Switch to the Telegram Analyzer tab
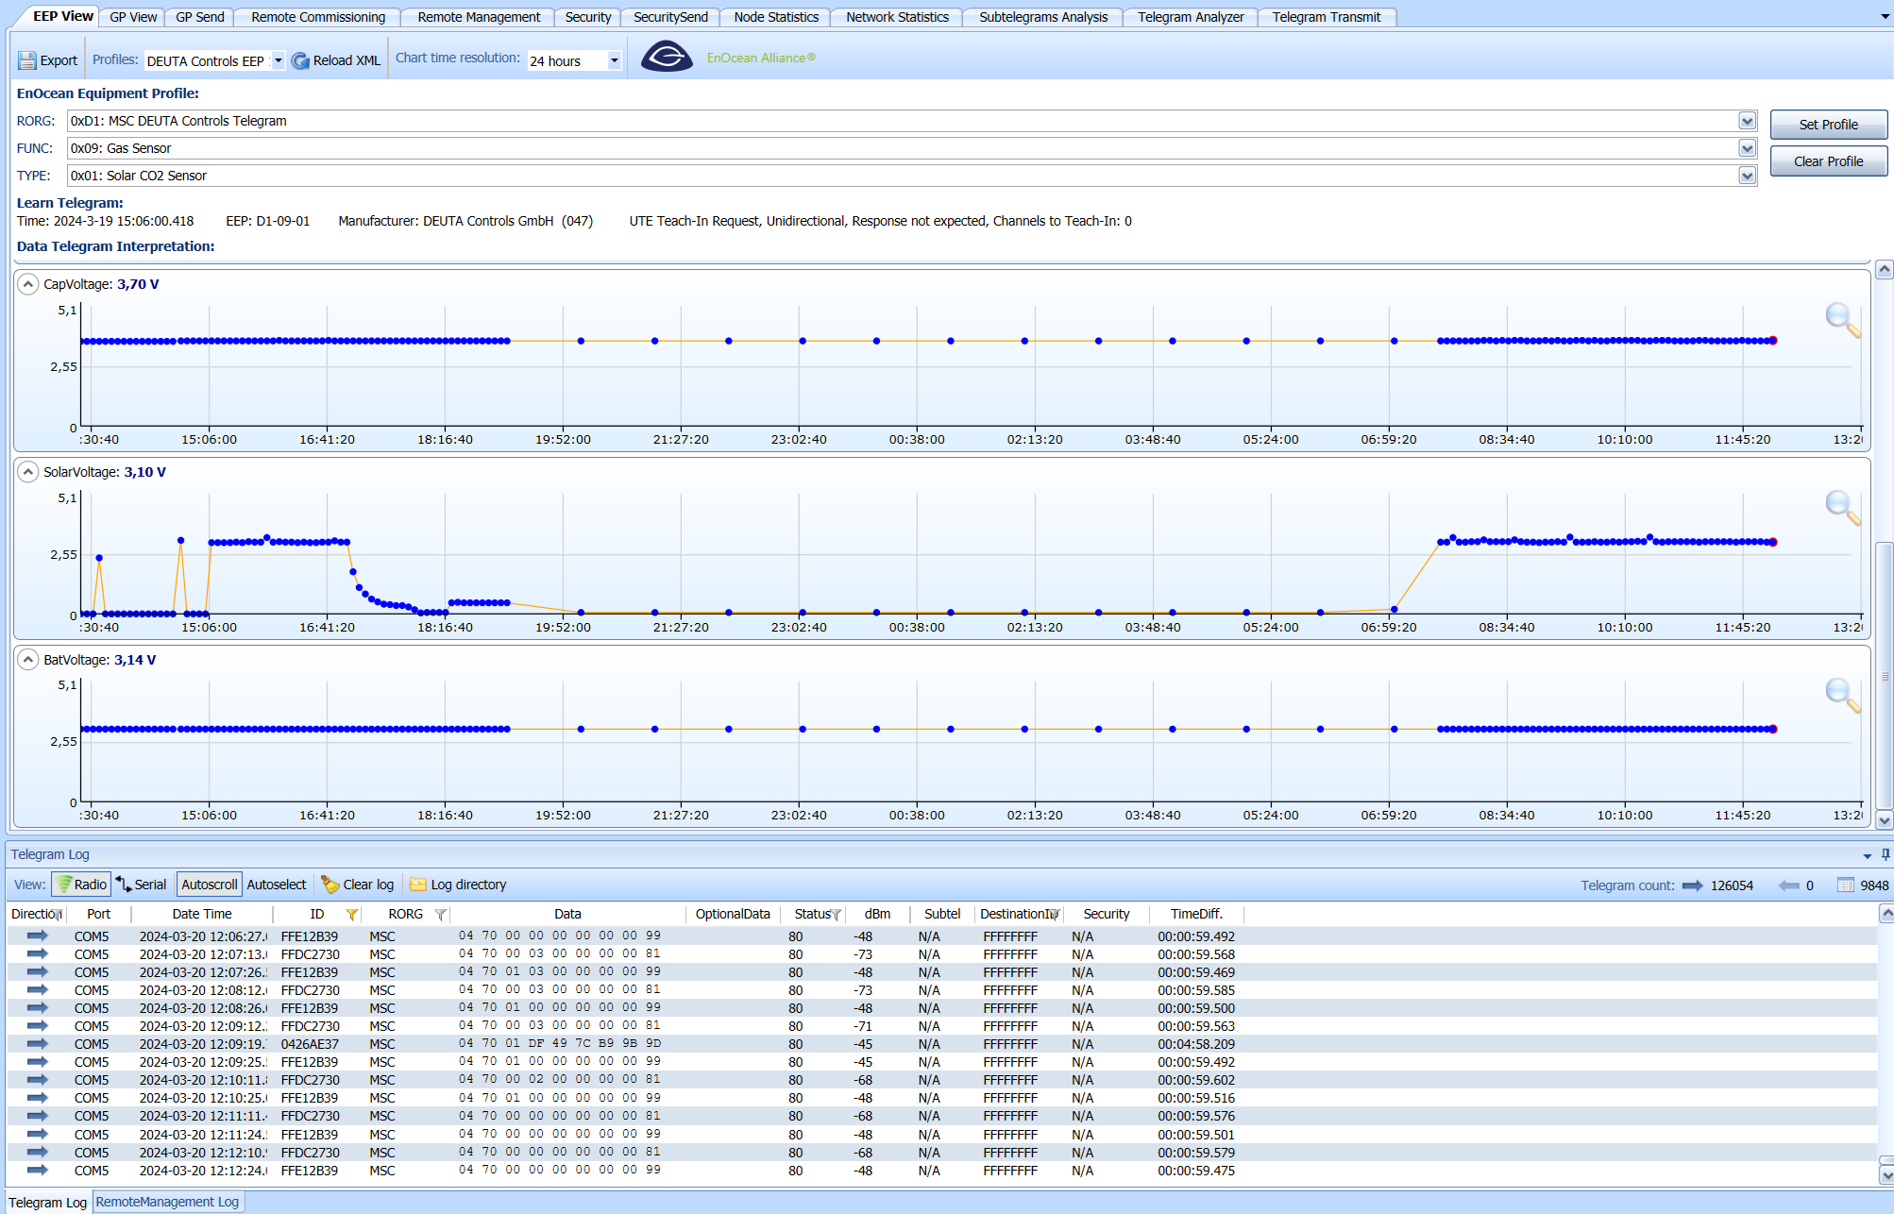Viewport: 1894px width, 1214px height. (1191, 16)
